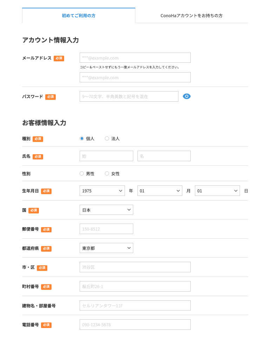The height and width of the screenshot is (341, 263).
Task: Focus the 電話番号 phone number field
Action: click(135, 325)
